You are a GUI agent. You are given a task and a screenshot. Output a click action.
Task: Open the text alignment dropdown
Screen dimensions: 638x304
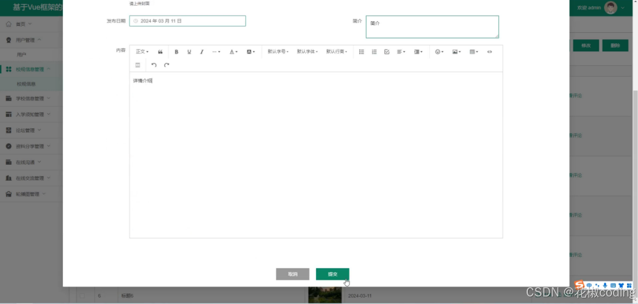pos(401,52)
